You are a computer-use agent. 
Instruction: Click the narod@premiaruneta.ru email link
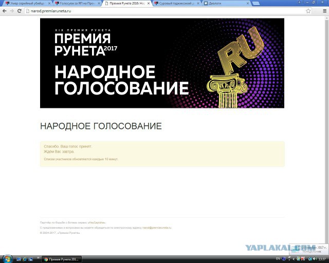pyautogui.click(x=157, y=228)
